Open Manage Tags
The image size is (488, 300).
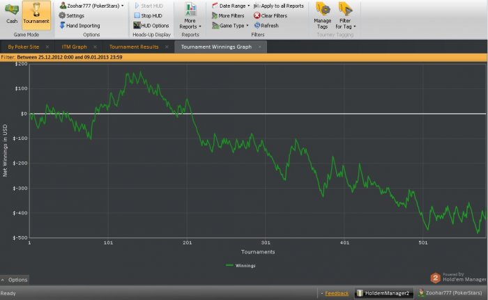tap(322, 15)
